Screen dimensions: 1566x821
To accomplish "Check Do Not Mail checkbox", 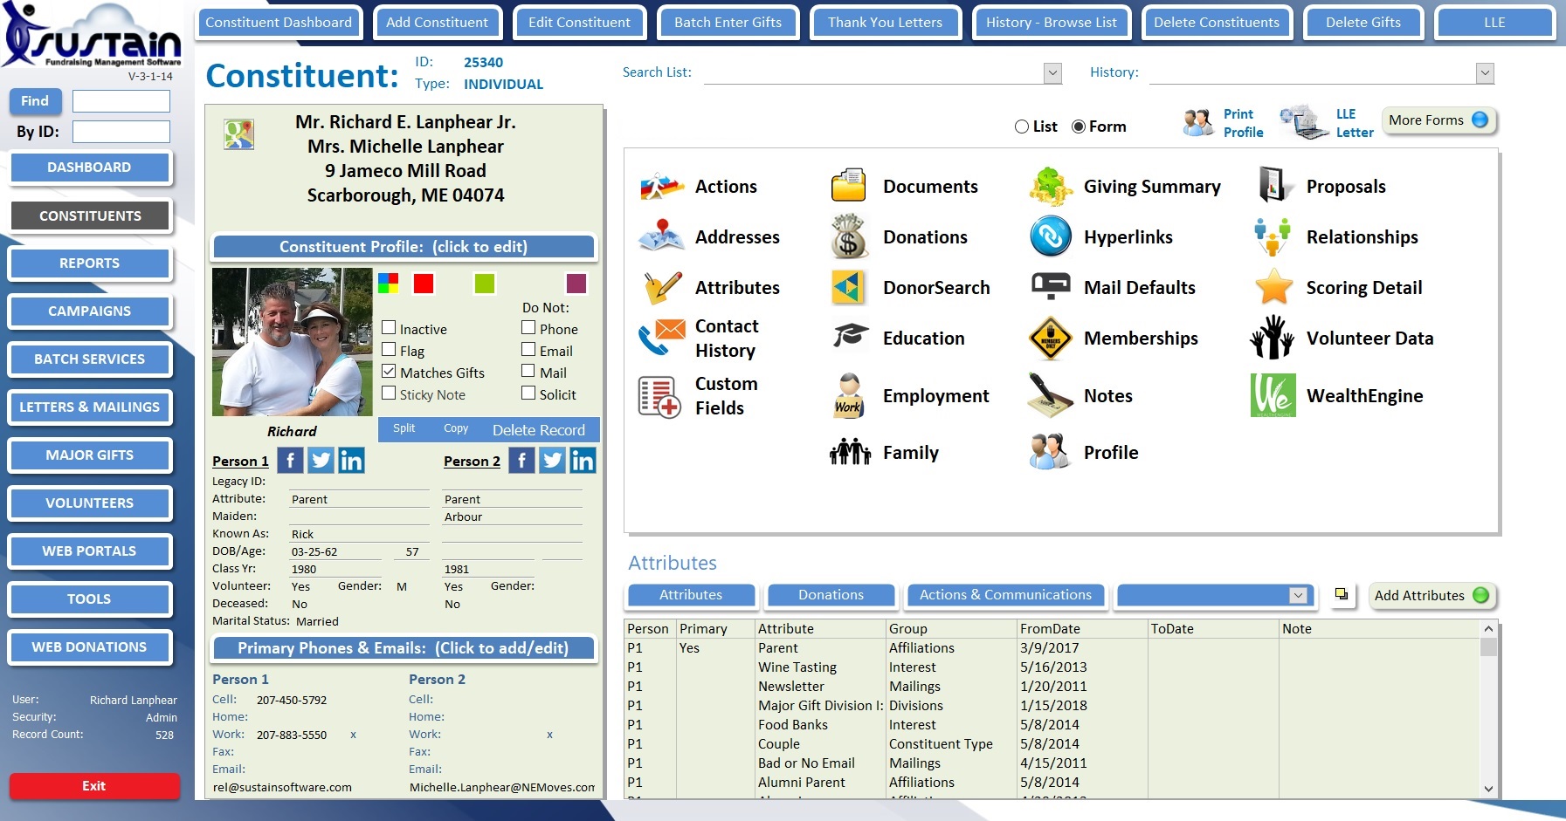I will coord(528,372).
